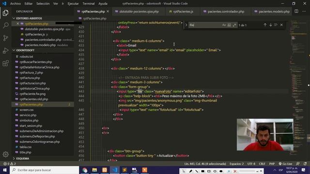Toggle Match Whole Word in find widget

click(229, 25)
